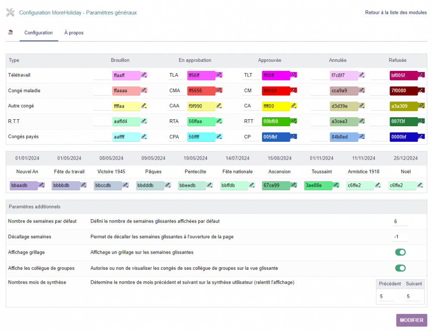Disable Affiche les collègue de groupes switch
Image resolution: width=432 pixels, height=332 pixels.
400,268
